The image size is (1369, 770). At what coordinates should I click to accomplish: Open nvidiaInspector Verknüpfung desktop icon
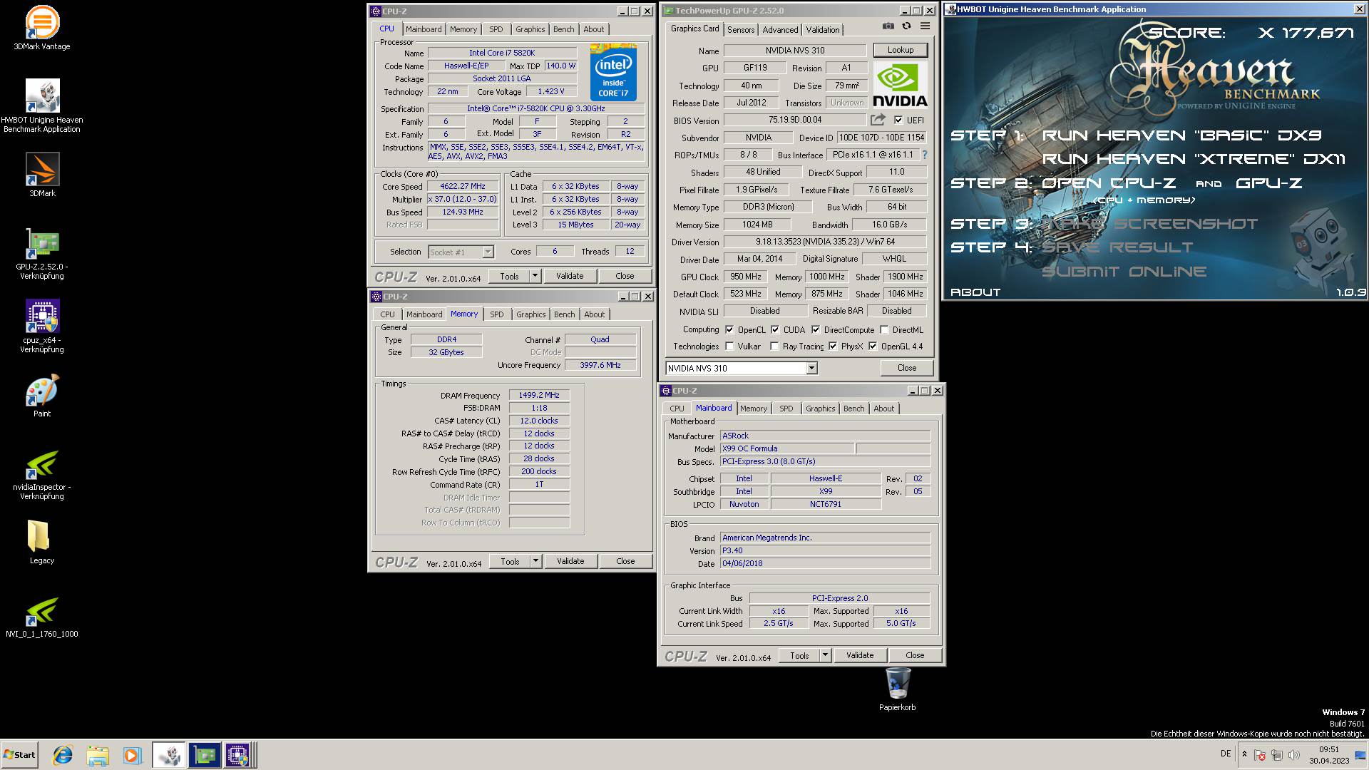pyautogui.click(x=42, y=474)
